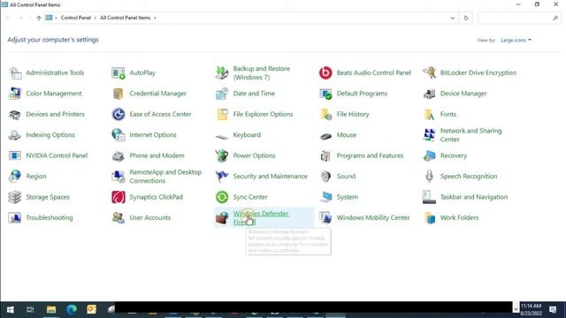Open the Recovery link
This screenshot has width=566, height=318.
coord(454,155)
